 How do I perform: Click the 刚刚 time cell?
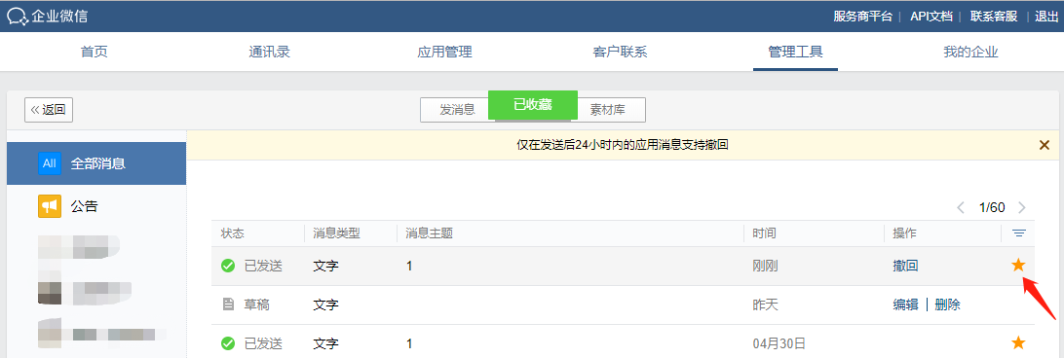(x=765, y=266)
